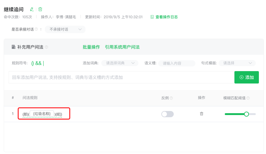Click the 语义槽 请输入内容 input field
This screenshot has height=154, width=266.
coord(177,63)
